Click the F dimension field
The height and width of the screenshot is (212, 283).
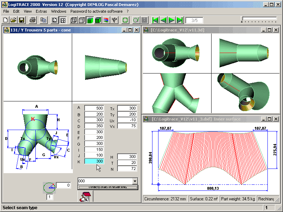94,137
